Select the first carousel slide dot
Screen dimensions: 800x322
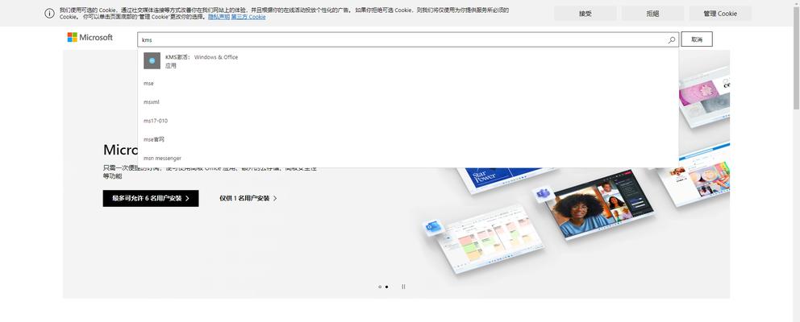pos(380,287)
